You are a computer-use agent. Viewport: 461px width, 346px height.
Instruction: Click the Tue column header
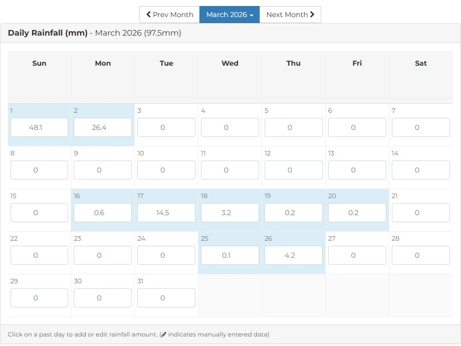pos(166,63)
